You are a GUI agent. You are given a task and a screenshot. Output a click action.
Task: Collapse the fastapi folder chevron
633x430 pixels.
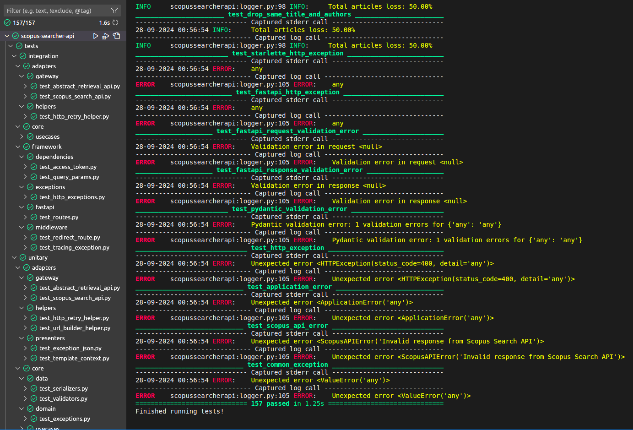22,207
